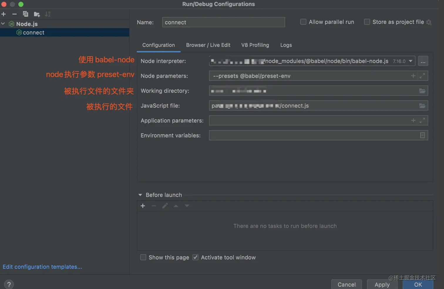Insert macro into Application parameters
This screenshot has height=289, width=444.
[413, 120]
